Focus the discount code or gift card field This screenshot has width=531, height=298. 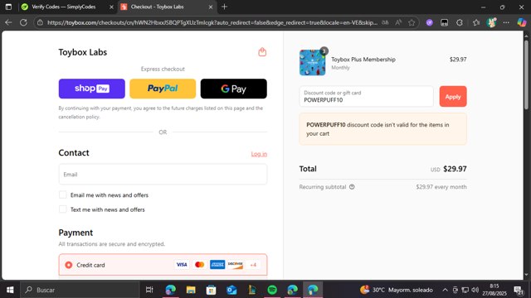[x=366, y=97]
